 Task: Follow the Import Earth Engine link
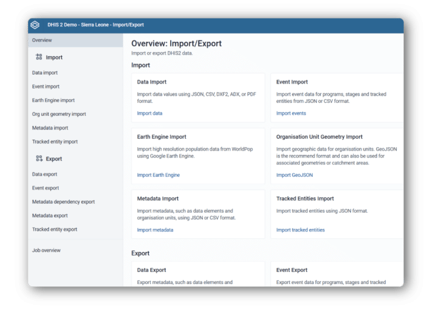158,175
